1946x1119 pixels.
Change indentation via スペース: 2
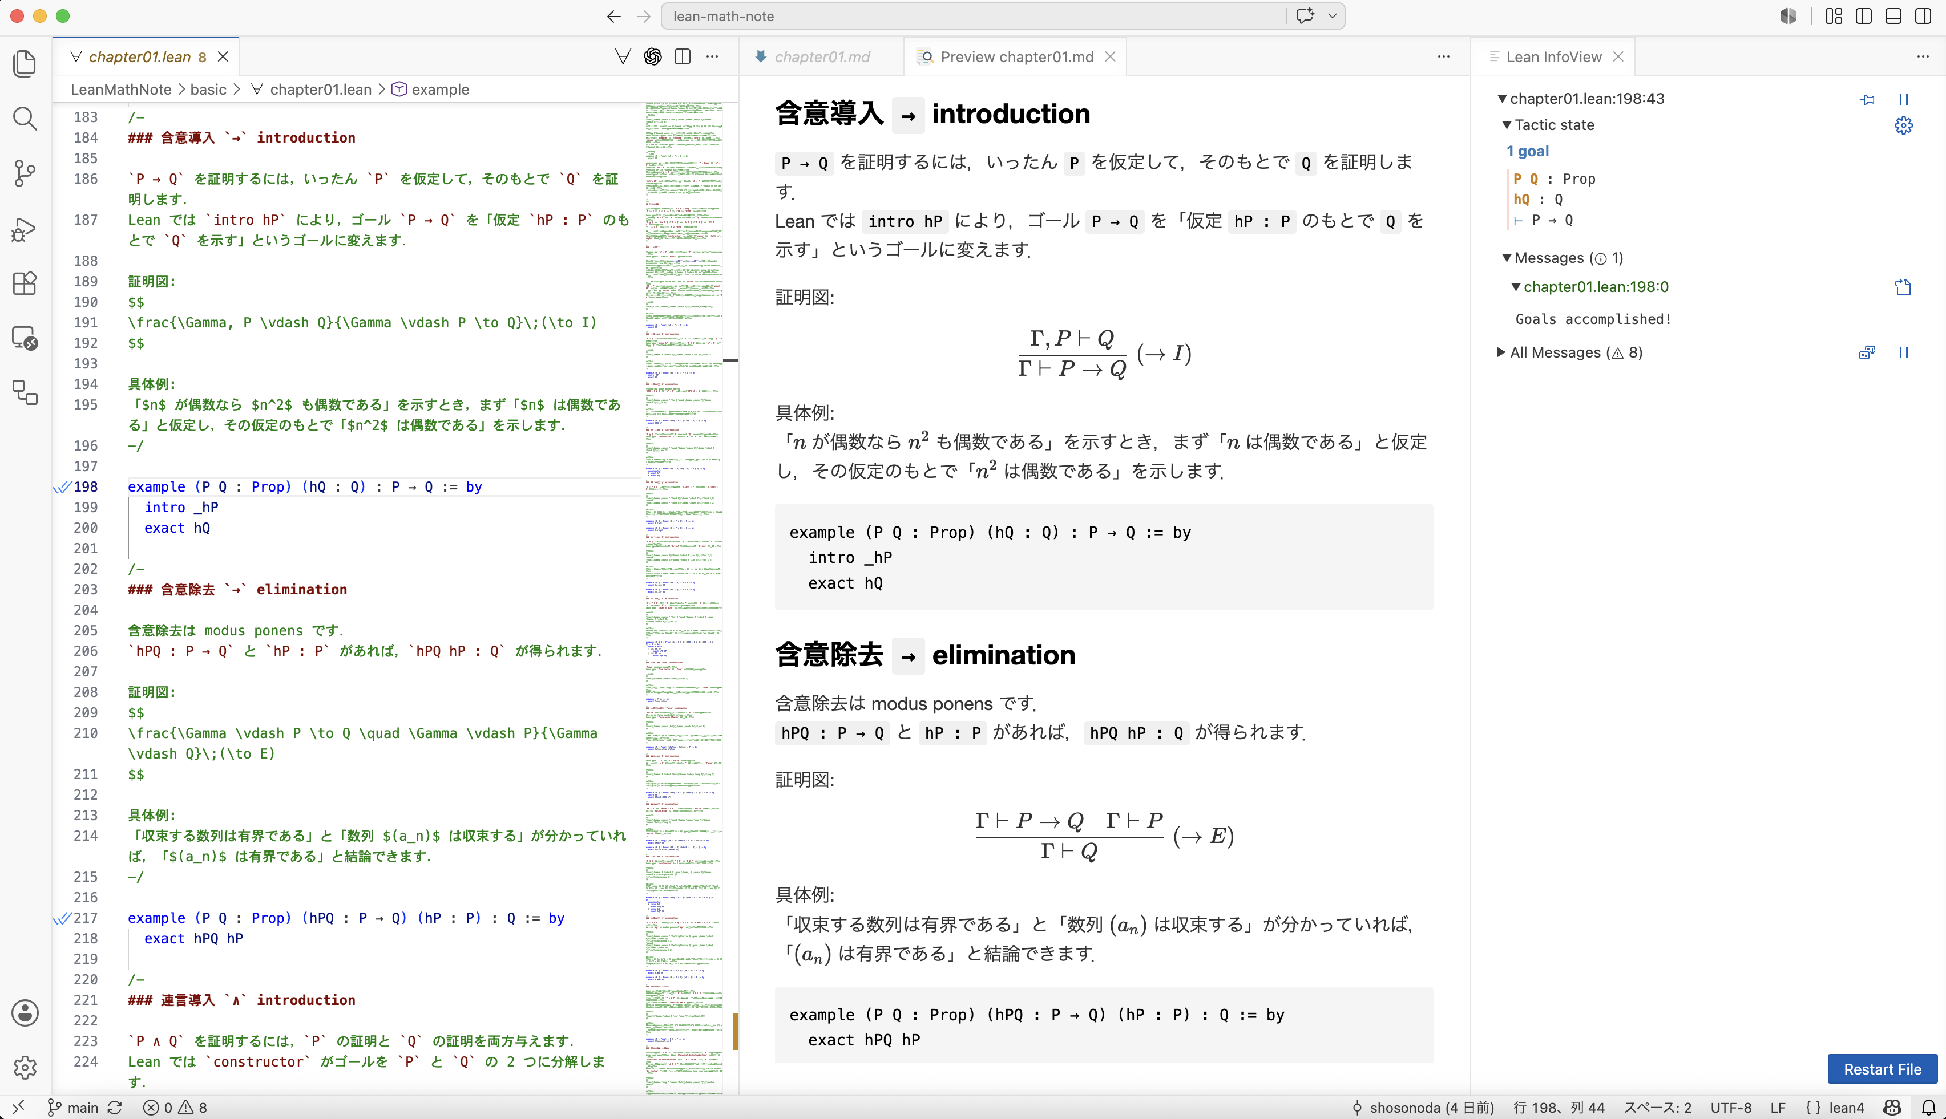pyautogui.click(x=1657, y=1108)
